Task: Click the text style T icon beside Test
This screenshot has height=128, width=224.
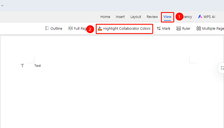Action: click(22, 66)
